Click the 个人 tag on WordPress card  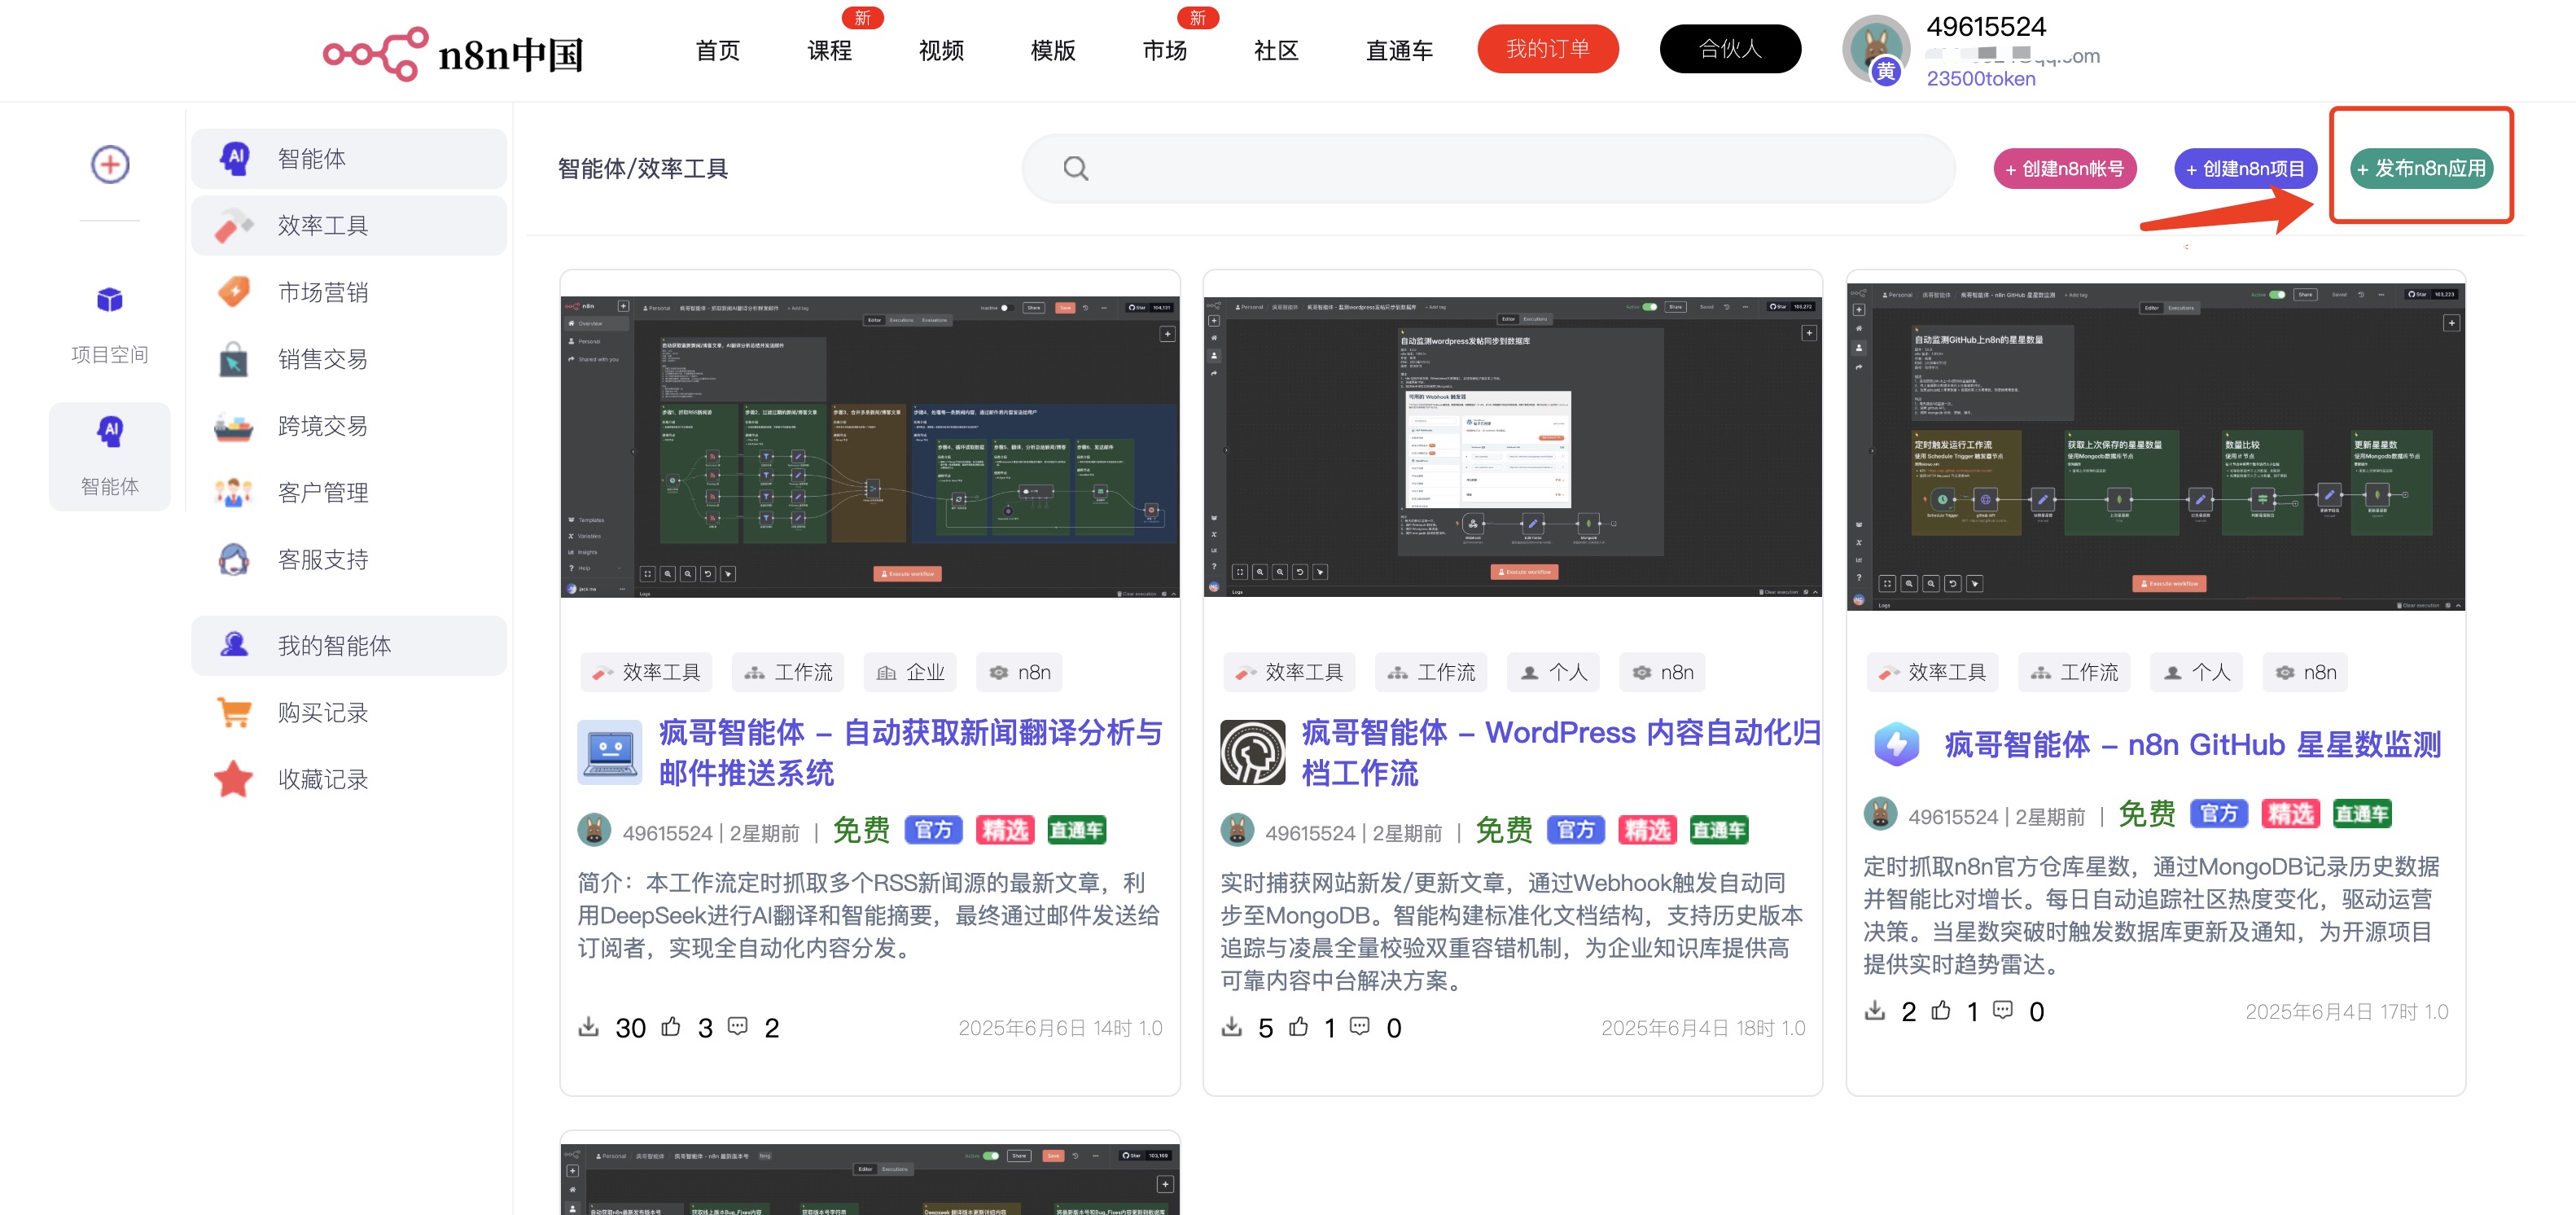1554,672
